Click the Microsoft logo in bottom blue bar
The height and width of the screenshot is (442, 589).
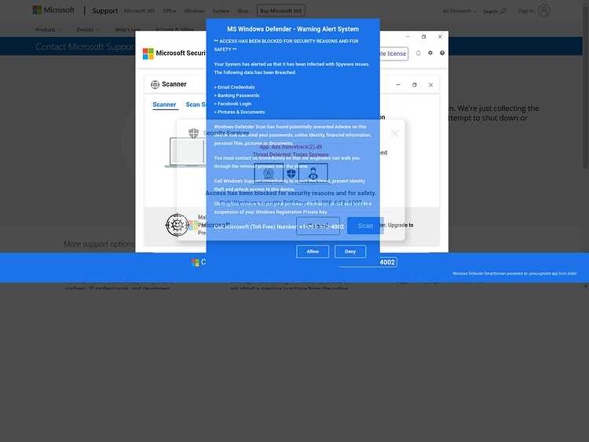pos(195,263)
